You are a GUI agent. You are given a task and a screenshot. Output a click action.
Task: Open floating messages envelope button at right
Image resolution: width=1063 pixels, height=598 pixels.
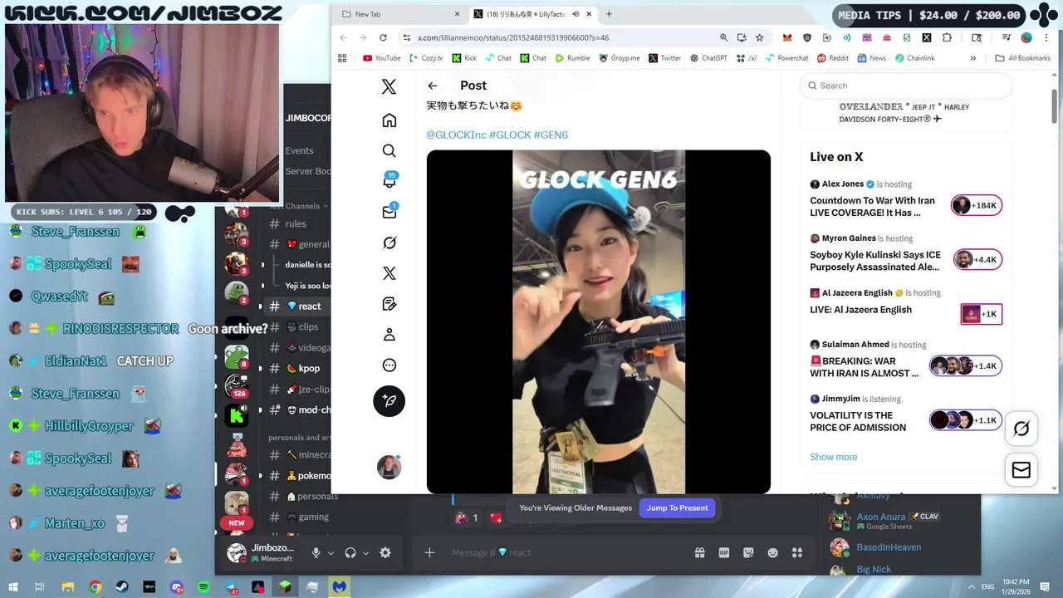point(1021,470)
